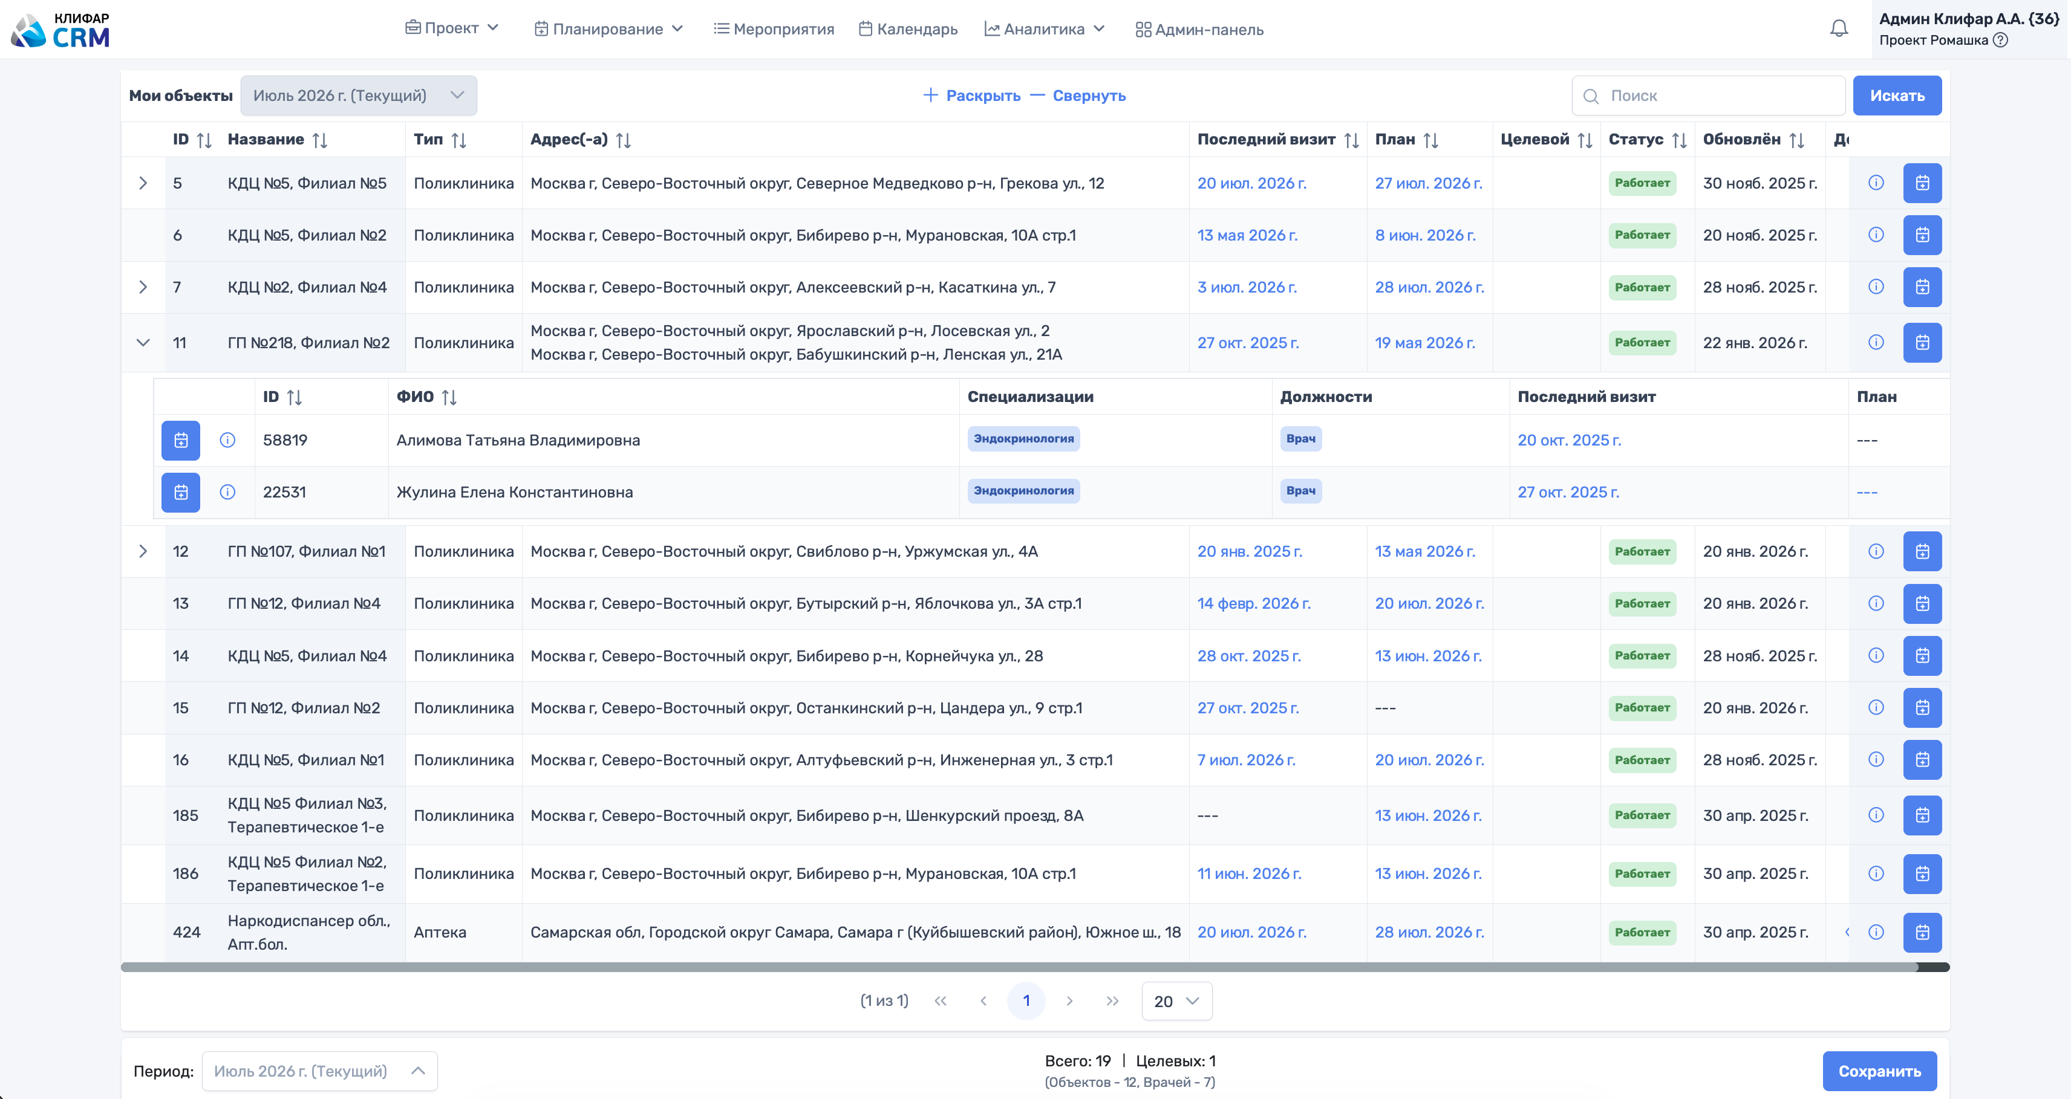2071x1099 pixels.
Task: Plan a visit for Алимова Татьяна Владимировна
Action: (181, 440)
